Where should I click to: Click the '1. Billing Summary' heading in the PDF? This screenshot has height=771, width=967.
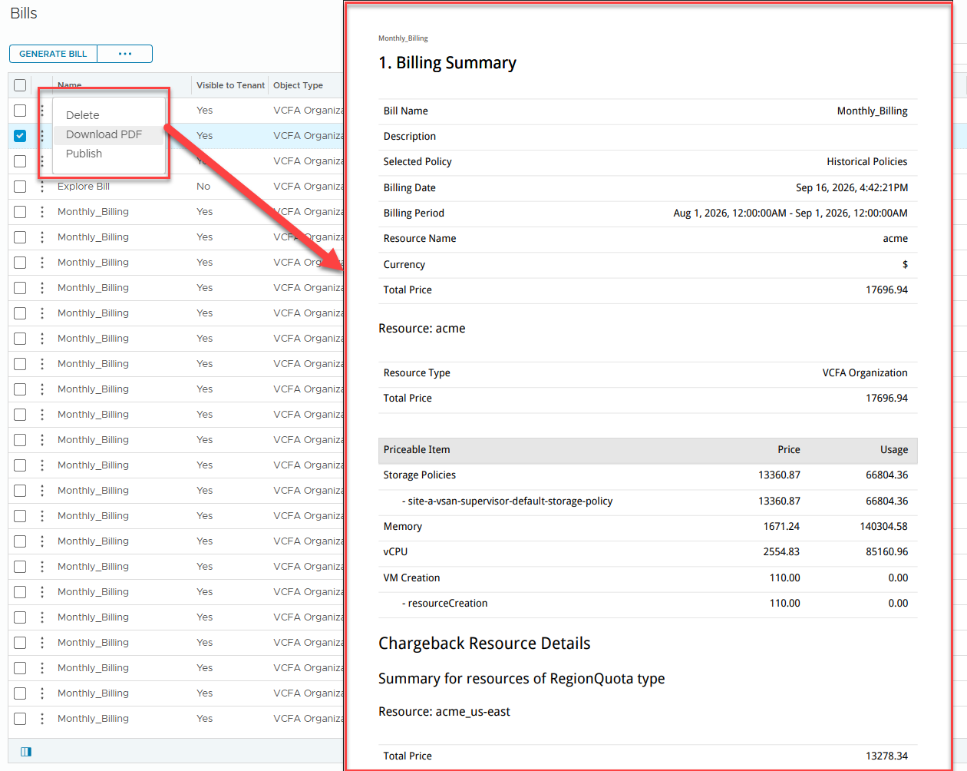[x=447, y=63]
